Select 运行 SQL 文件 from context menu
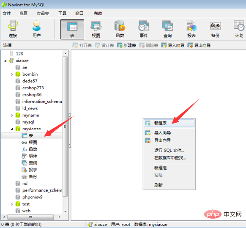246x228 pixels. pos(169,150)
